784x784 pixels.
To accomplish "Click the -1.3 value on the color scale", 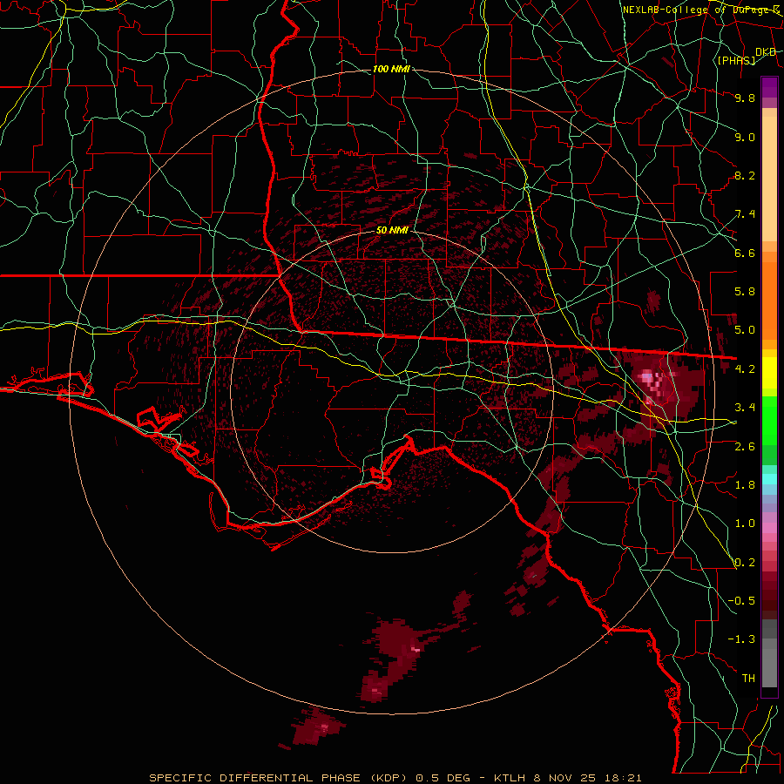I will click(741, 639).
